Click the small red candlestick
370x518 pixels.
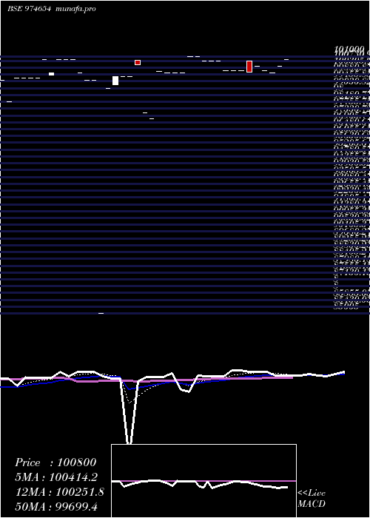click(138, 62)
